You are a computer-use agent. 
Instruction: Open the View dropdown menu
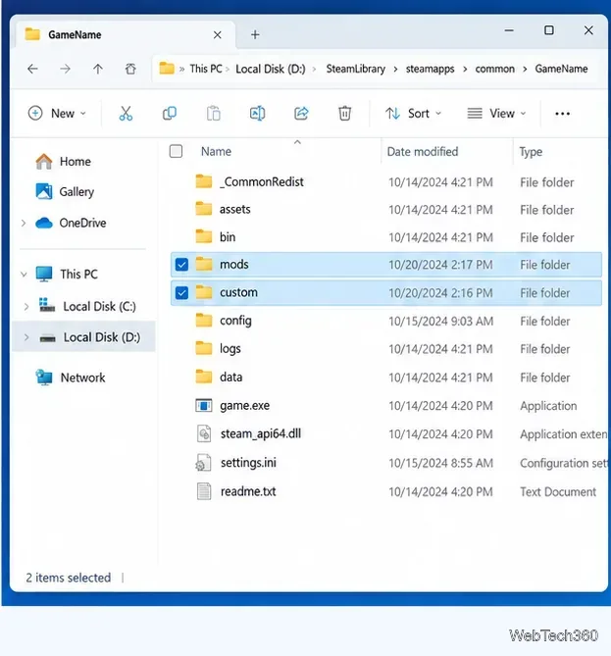pyautogui.click(x=496, y=114)
